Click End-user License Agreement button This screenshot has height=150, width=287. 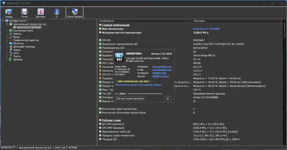coord(130,98)
